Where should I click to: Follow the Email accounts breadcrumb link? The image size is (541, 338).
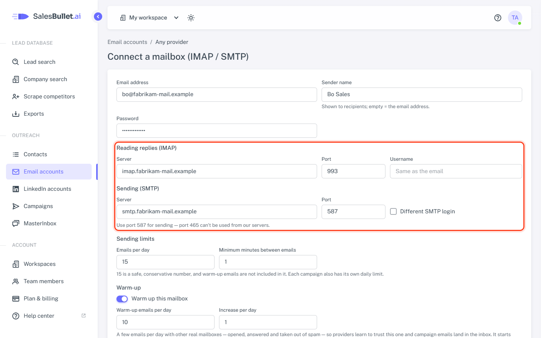point(127,42)
